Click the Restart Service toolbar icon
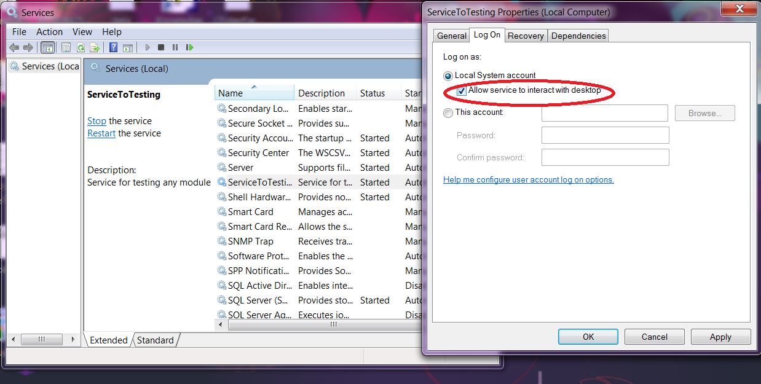This screenshot has height=384, width=761. tap(190, 47)
